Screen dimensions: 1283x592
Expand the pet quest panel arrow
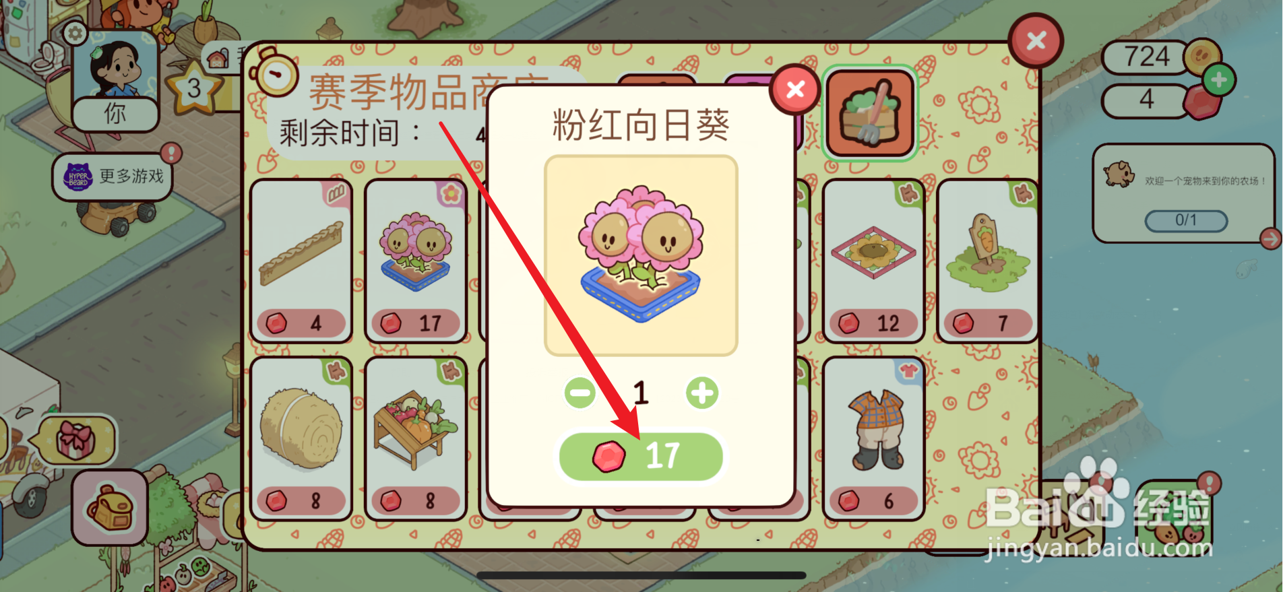1271,238
